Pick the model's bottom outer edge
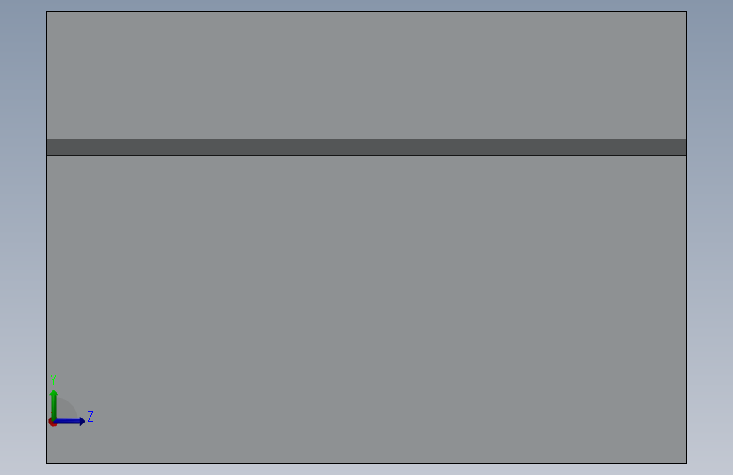This screenshot has height=475, width=733. (367, 463)
